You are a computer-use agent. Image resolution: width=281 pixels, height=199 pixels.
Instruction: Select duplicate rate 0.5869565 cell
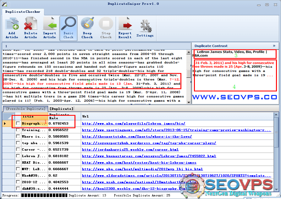(64, 136)
